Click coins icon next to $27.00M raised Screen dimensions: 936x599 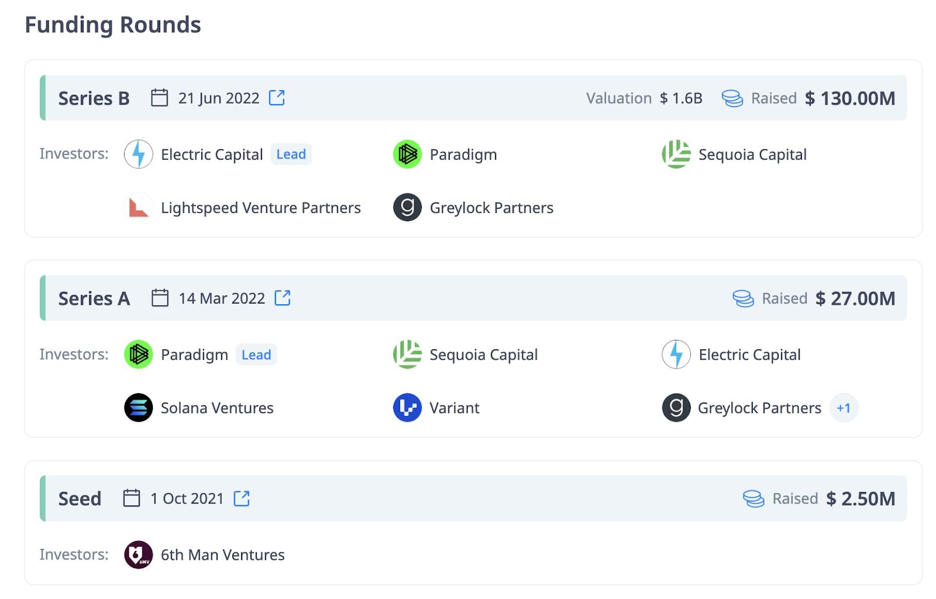tap(743, 298)
